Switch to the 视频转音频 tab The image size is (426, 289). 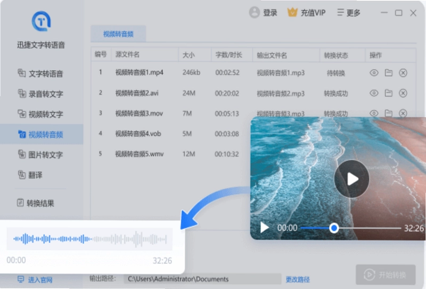pos(118,34)
